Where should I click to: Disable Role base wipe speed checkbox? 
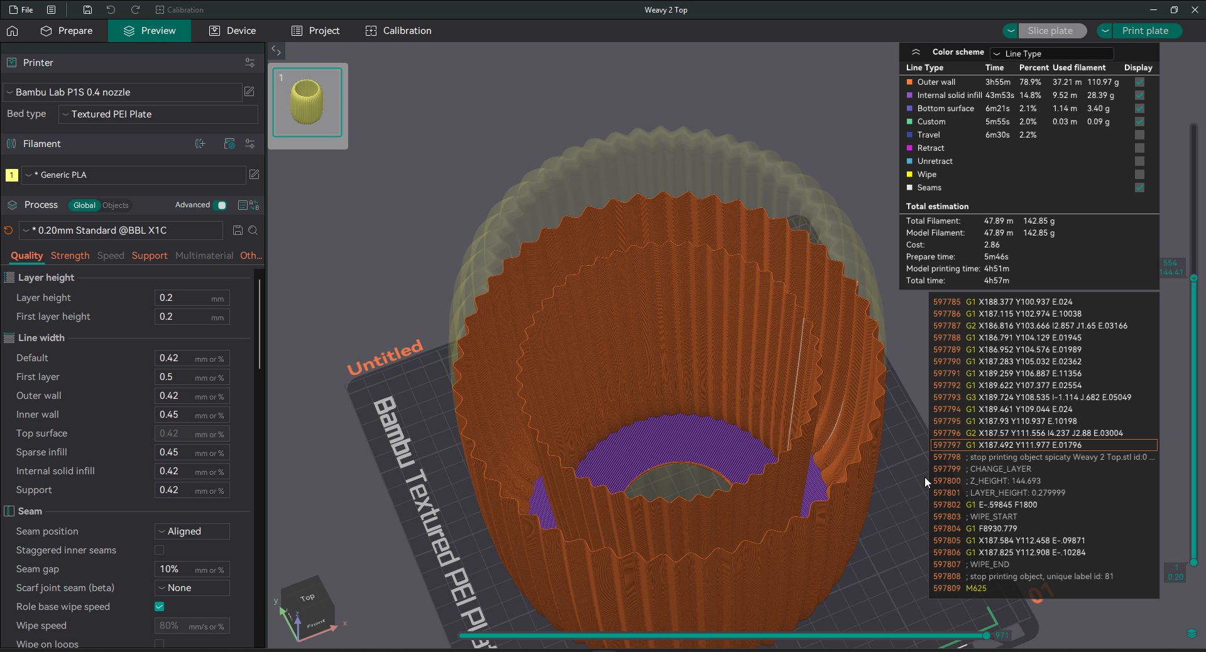click(160, 607)
